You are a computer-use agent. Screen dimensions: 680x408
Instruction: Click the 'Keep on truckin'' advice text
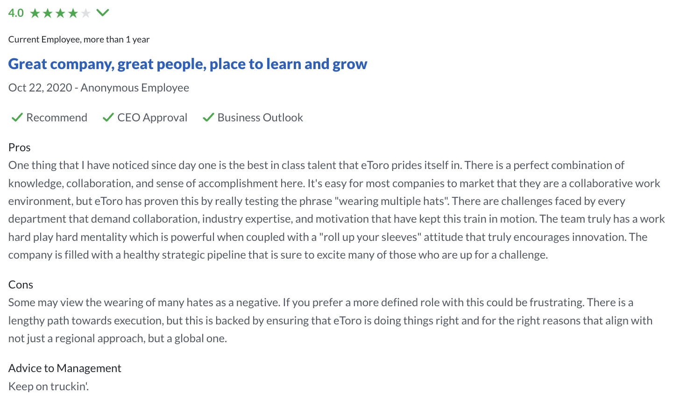tap(49, 387)
